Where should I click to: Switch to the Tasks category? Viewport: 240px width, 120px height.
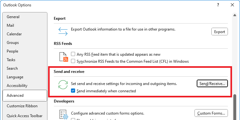25,60
